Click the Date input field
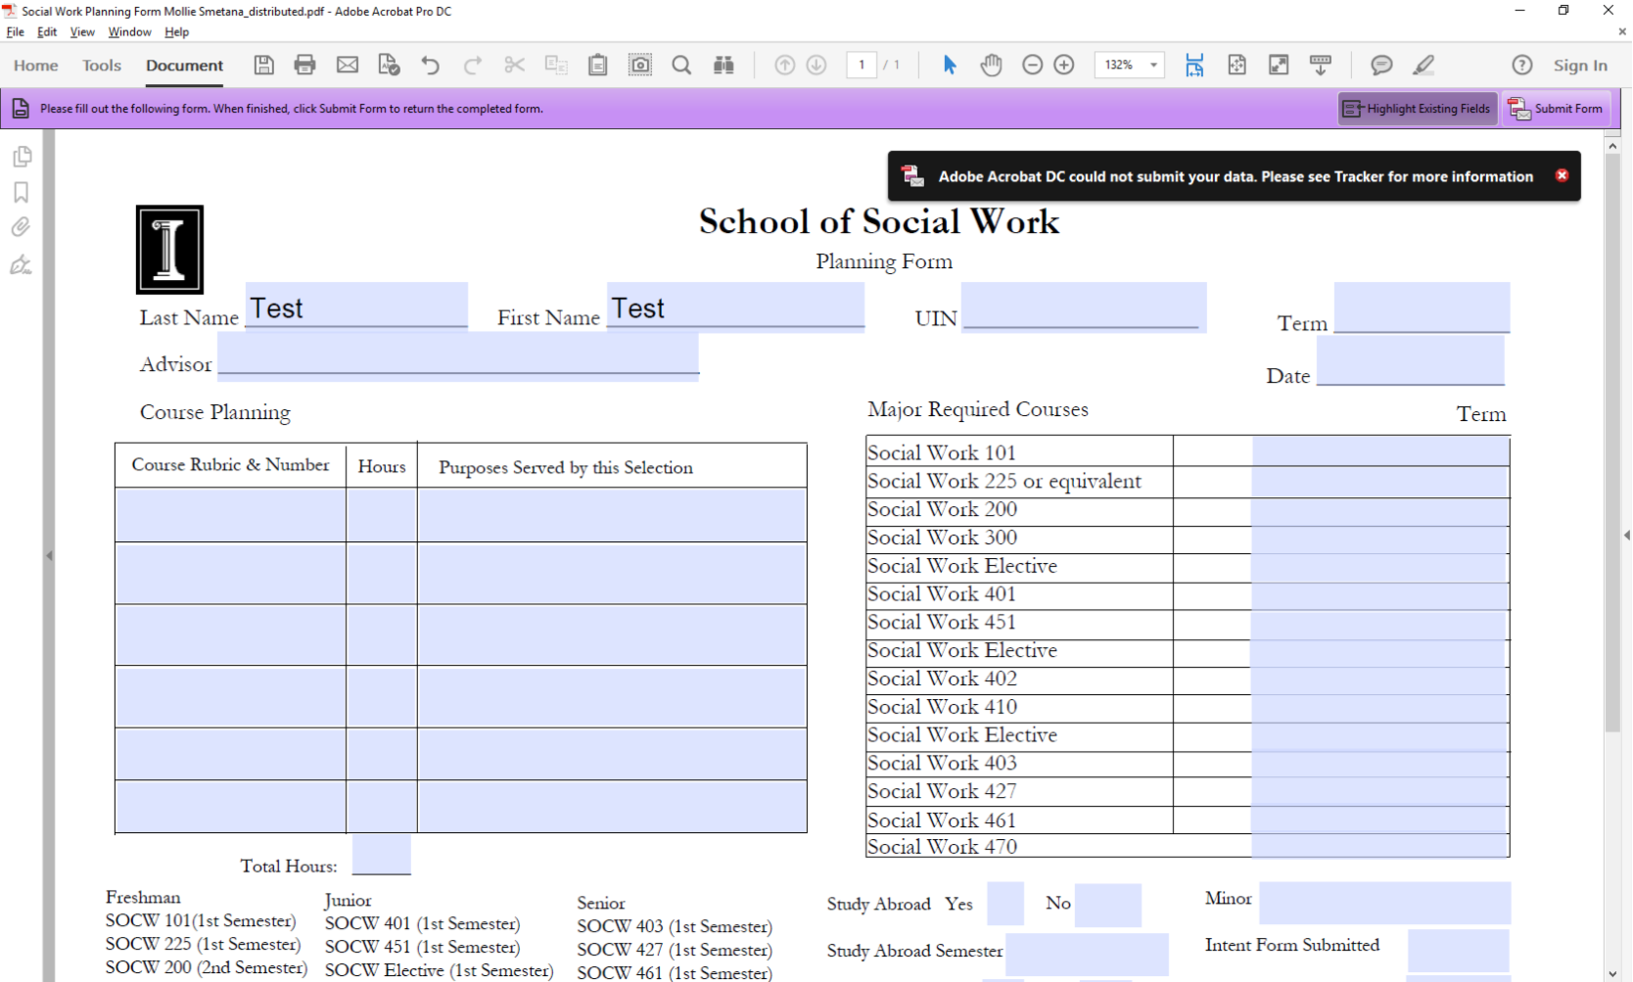The width and height of the screenshot is (1633, 982). [1410, 360]
